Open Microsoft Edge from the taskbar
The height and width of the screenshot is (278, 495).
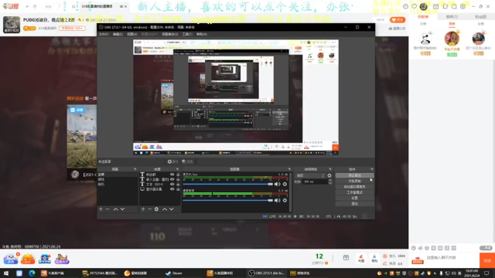point(32,273)
